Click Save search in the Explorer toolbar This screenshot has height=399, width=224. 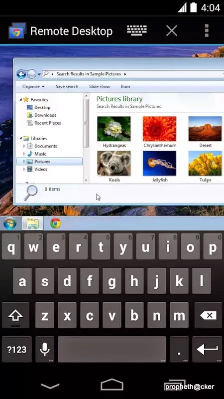(67, 86)
